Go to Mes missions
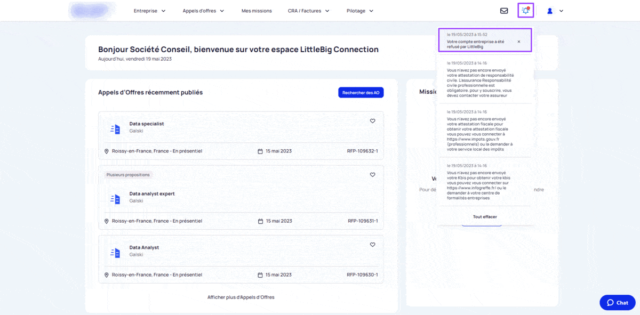Image resolution: width=640 pixels, height=315 pixels. click(257, 11)
